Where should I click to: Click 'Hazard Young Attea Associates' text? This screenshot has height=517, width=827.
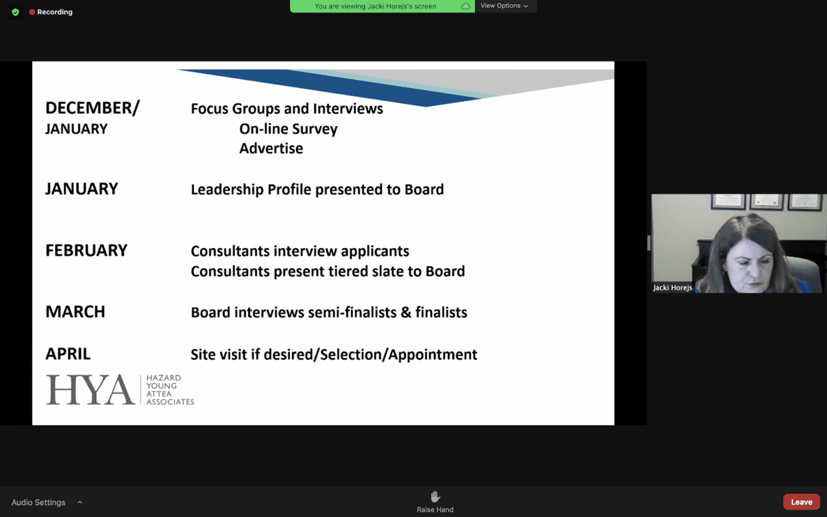pos(170,390)
